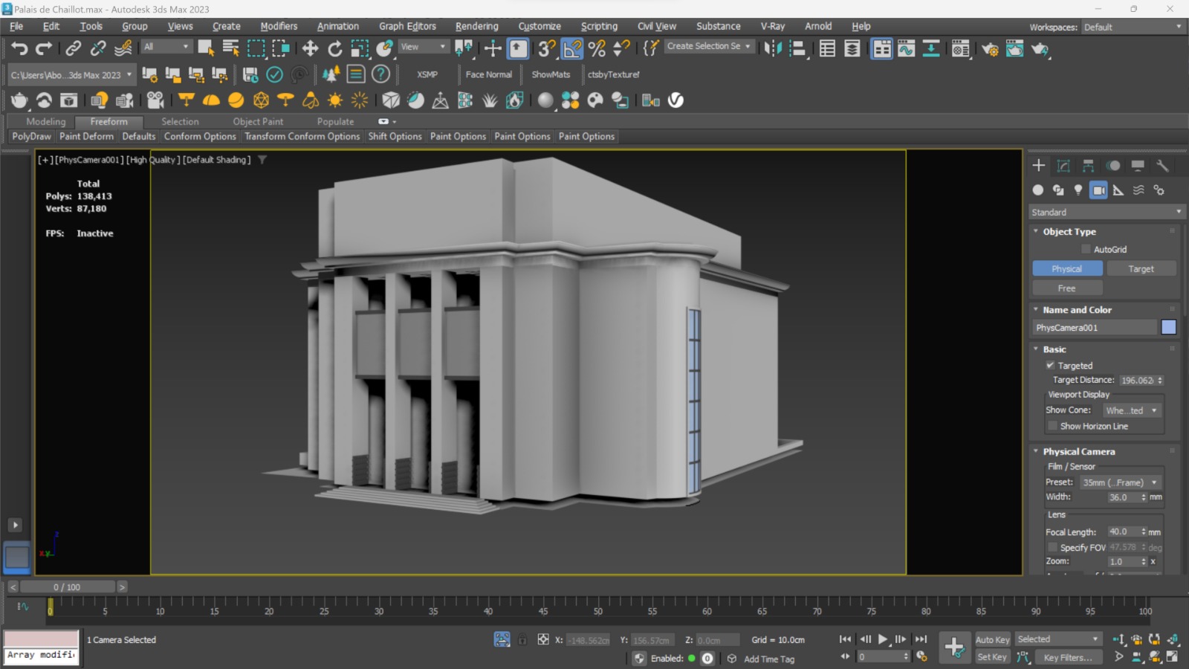This screenshot has height=669, width=1189.
Task: Activate the Rotate tool
Action: pos(335,49)
